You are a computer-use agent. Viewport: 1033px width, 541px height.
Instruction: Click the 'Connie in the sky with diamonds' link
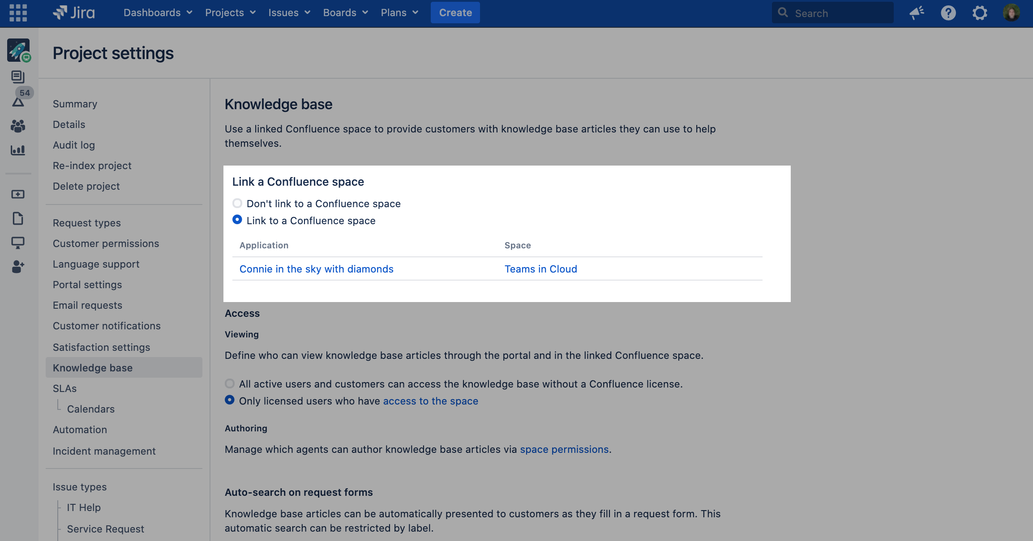pos(316,268)
